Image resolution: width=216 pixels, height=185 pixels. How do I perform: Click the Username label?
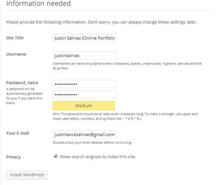pyautogui.click(x=16, y=54)
